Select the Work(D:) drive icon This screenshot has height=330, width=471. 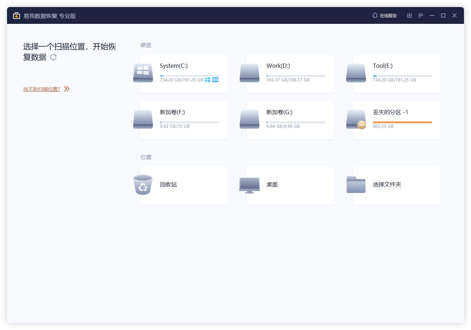(249, 73)
